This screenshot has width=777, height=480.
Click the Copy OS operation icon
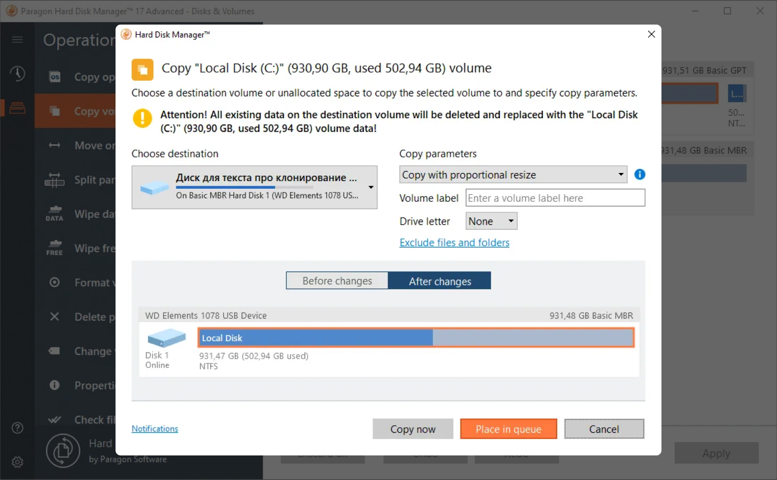tap(55, 77)
